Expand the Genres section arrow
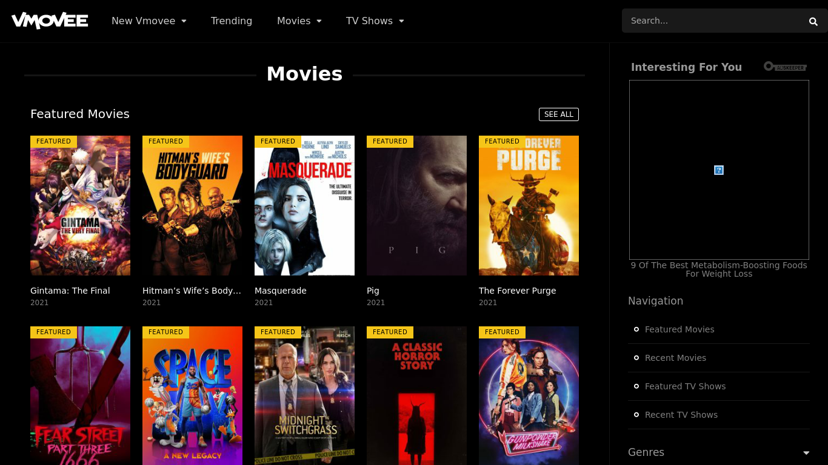 coord(806,453)
